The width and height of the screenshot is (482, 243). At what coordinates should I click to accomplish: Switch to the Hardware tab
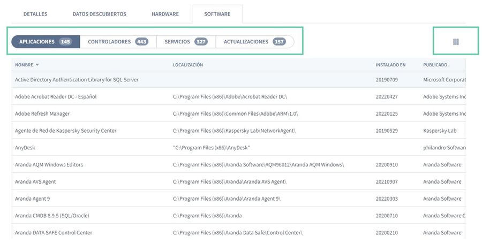(165, 13)
